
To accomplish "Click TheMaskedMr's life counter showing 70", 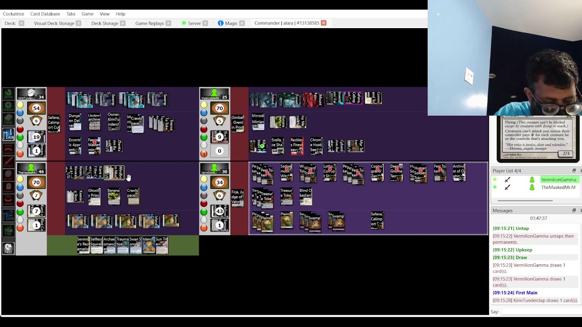I will pyautogui.click(x=36, y=183).
